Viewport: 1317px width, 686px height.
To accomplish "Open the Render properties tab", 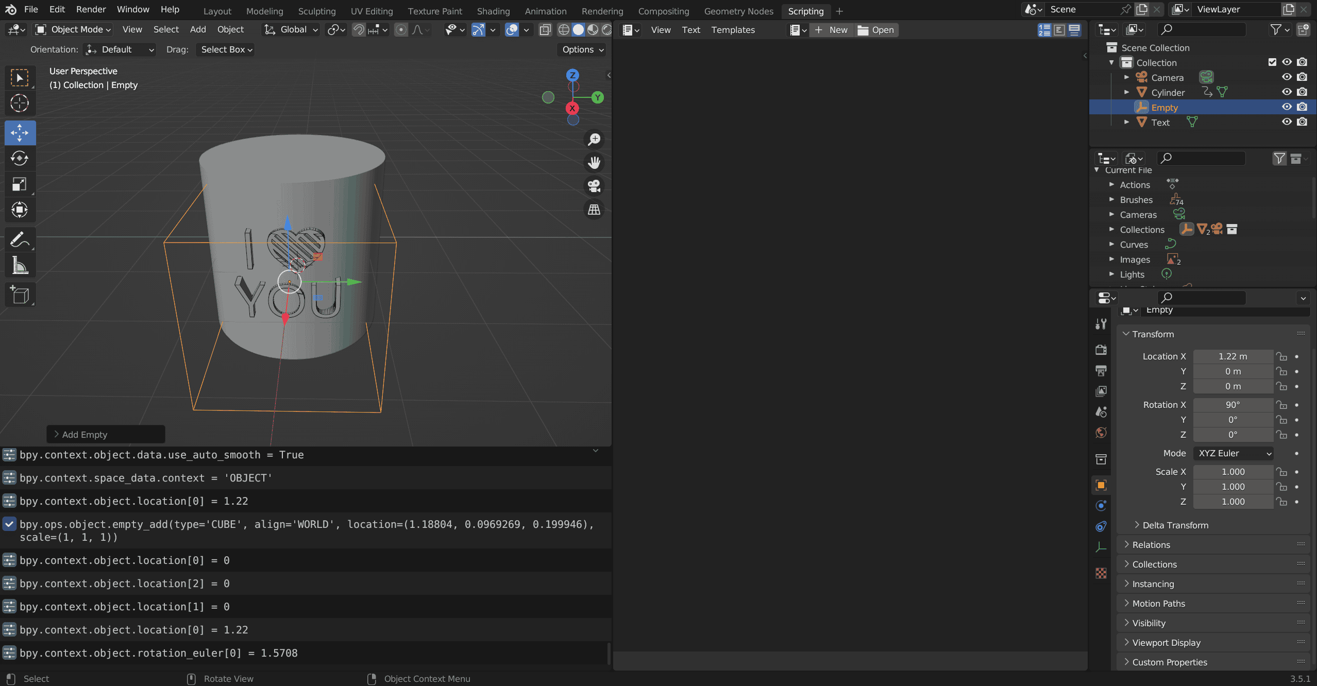I will 1101,350.
